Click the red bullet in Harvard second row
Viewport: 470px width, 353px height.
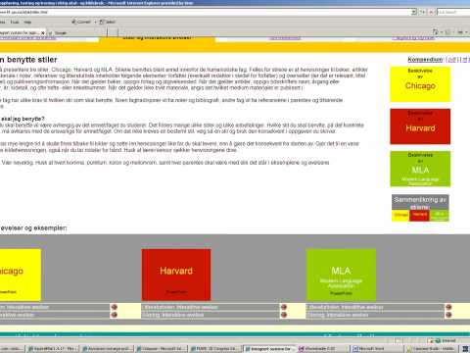click(284, 315)
